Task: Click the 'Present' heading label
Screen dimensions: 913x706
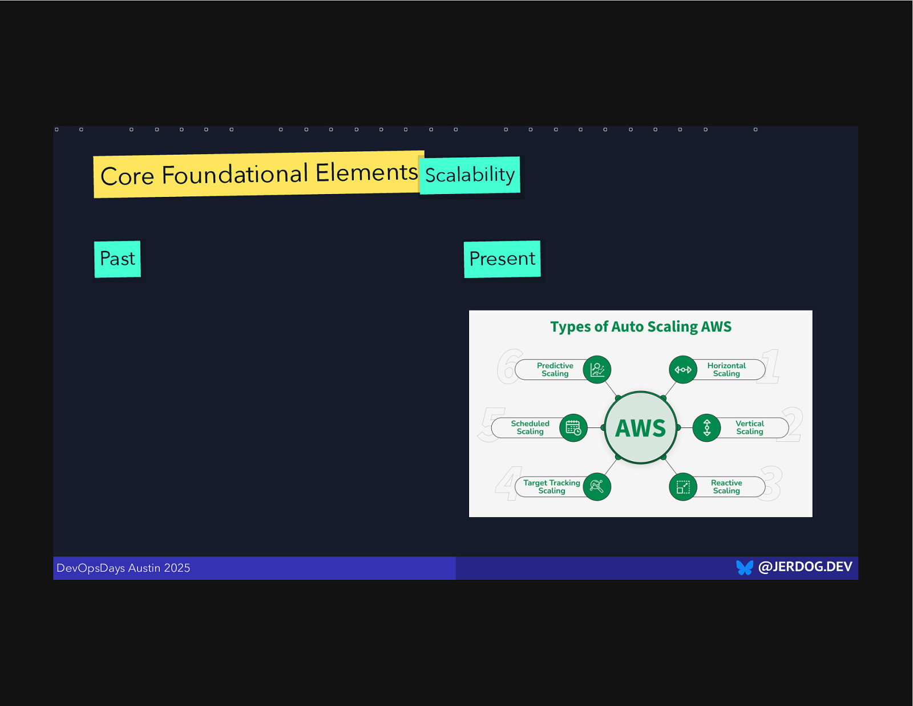Action: [x=502, y=259]
